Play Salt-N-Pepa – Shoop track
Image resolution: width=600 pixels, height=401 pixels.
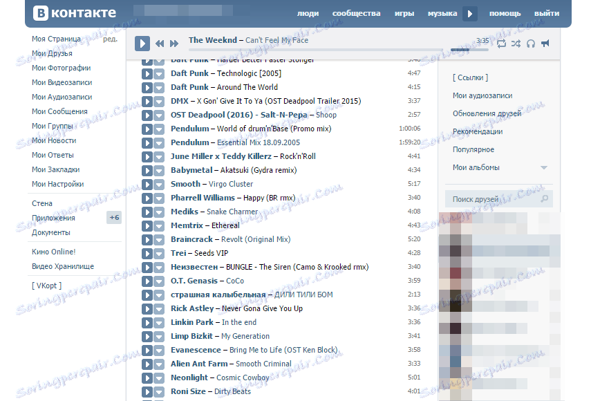[147, 115]
